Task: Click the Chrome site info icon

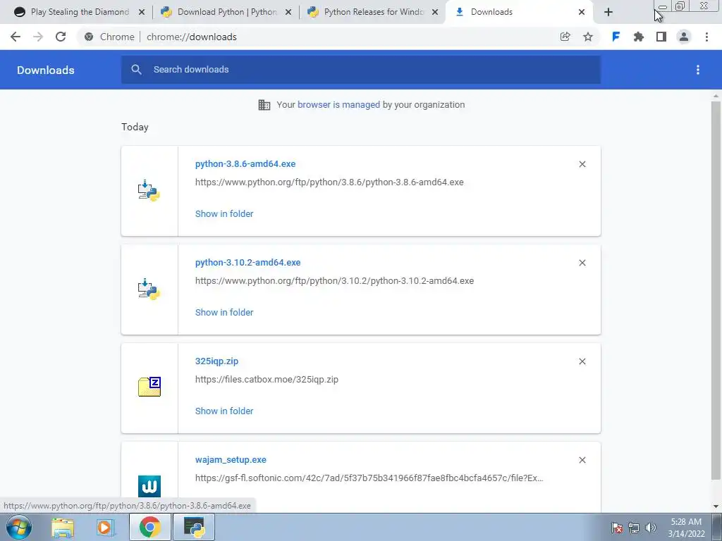Action: pos(89,37)
